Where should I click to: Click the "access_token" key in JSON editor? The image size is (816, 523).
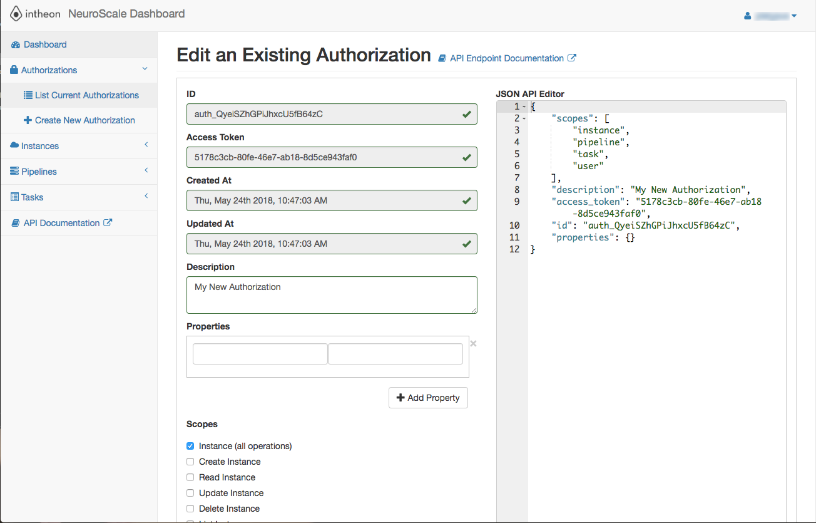[x=588, y=202]
